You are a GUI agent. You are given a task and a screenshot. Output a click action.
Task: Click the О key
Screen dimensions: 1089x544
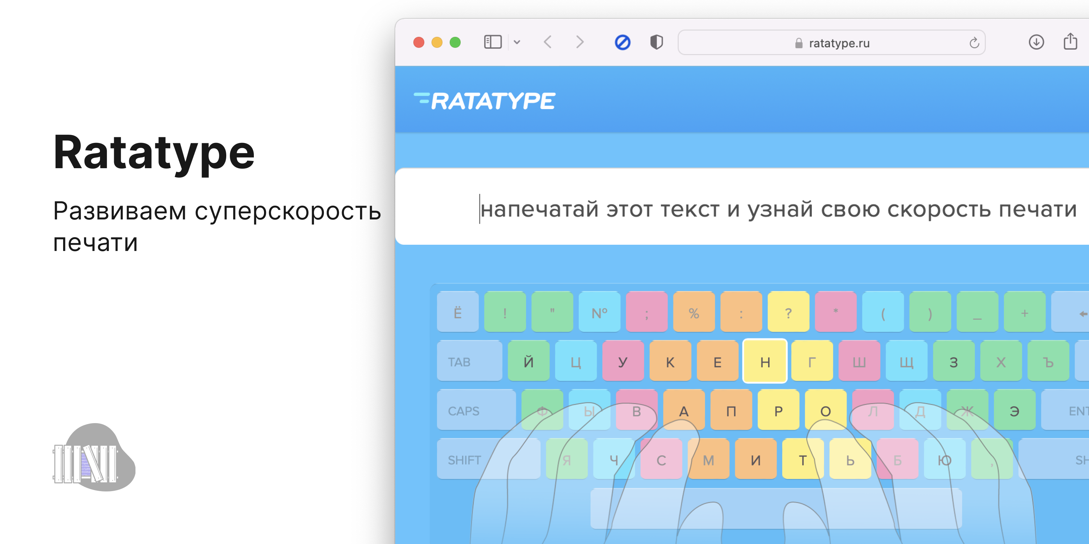[826, 410]
